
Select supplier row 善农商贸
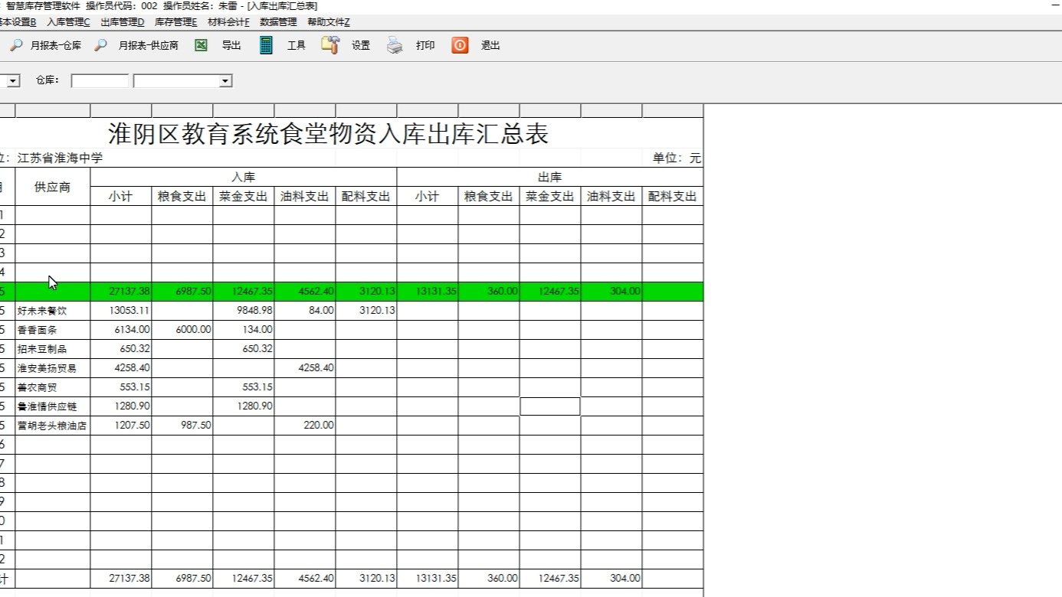38,387
